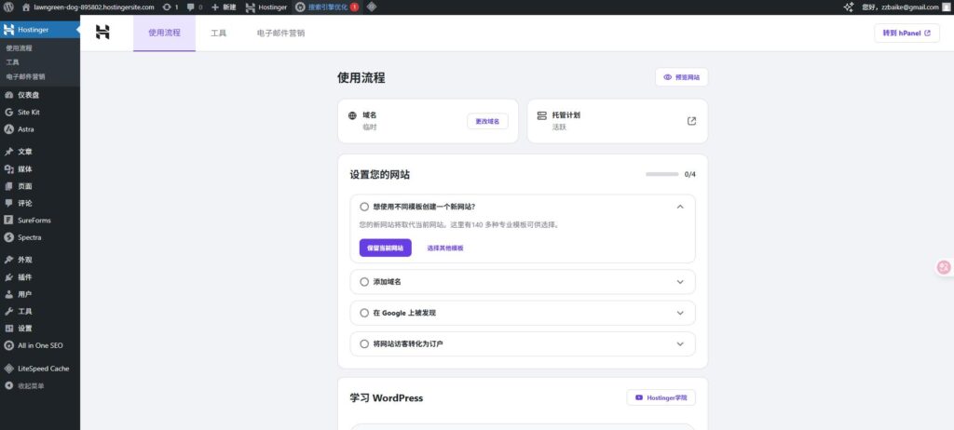This screenshot has width=954, height=430.
Task: Expand the 在 Google 上被发现 chevron
Action: pyautogui.click(x=680, y=313)
